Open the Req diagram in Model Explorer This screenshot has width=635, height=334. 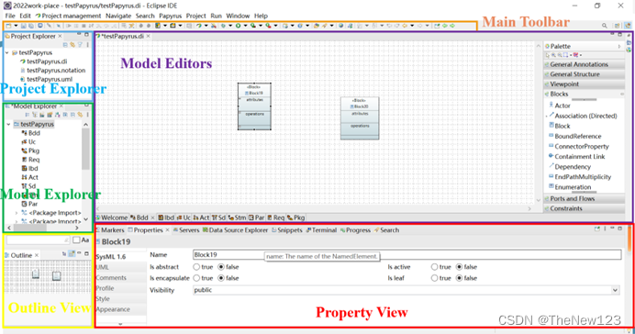[x=31, y=160]
